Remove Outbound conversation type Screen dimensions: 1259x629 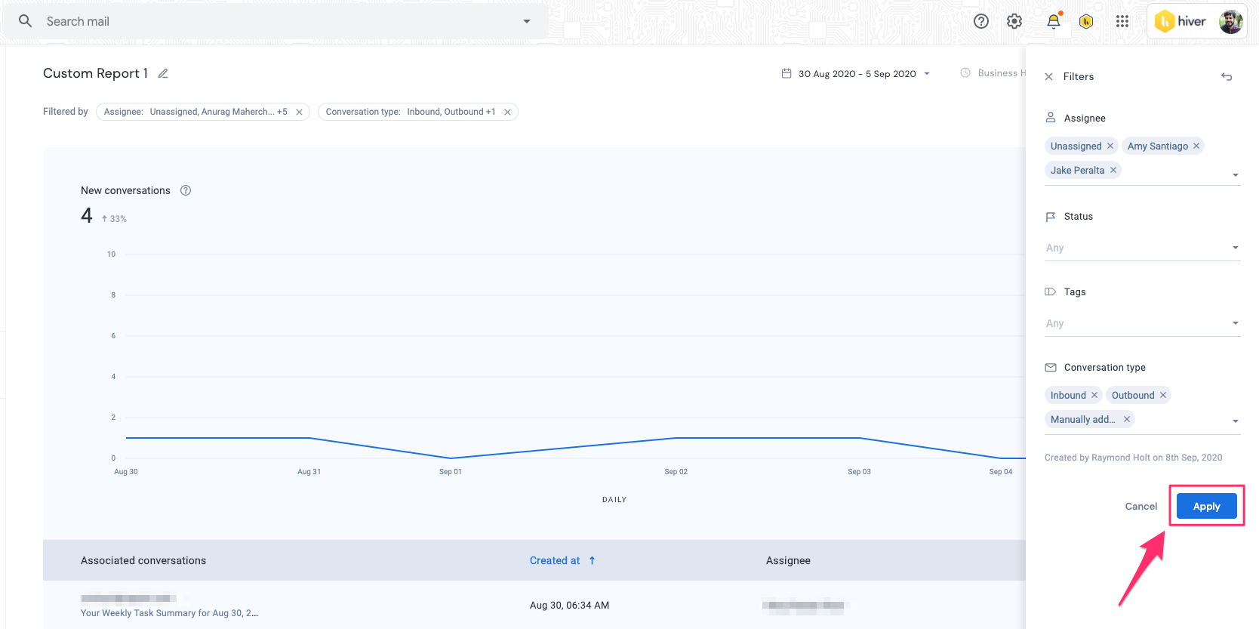pyautogui.click(x=1163, y=395)
